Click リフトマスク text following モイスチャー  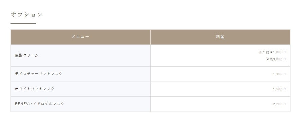pyautogui.click(x=51, y=74)
